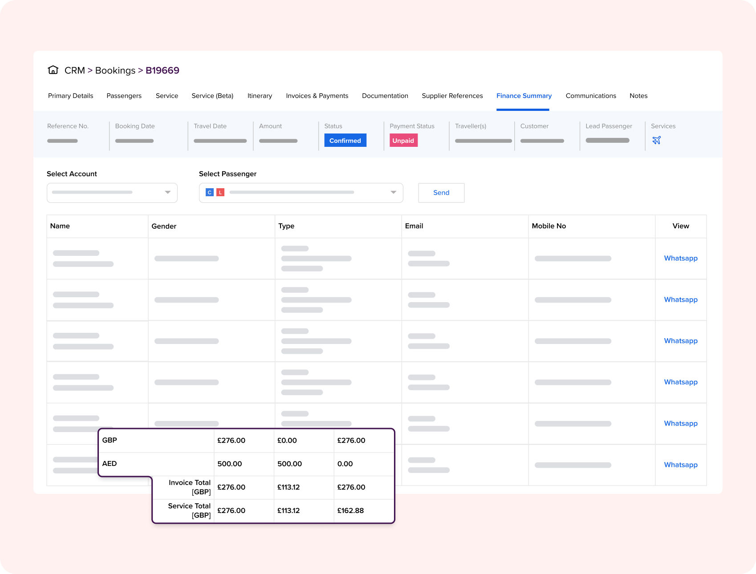Switch to the Documentation tab
Viewport: 756px width, 574px height.
pyautogui.click(x=385, y=96)
